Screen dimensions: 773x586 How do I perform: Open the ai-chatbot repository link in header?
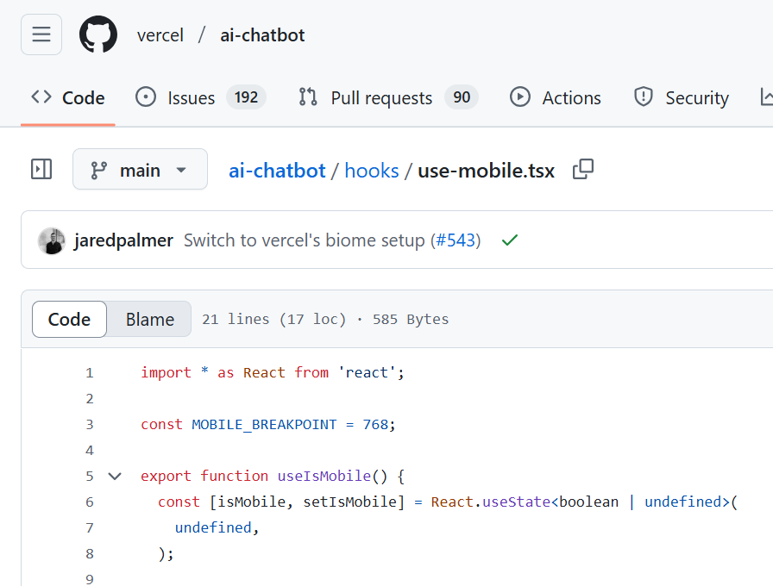click(262, 35)
